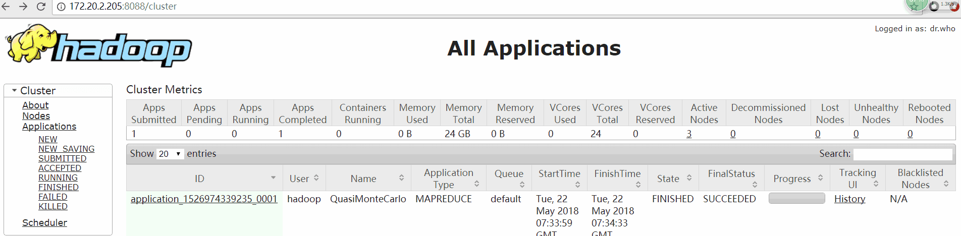Screen dimensions: 961x236
Task: Click the History tracking UI link
Action: (849, 199)
